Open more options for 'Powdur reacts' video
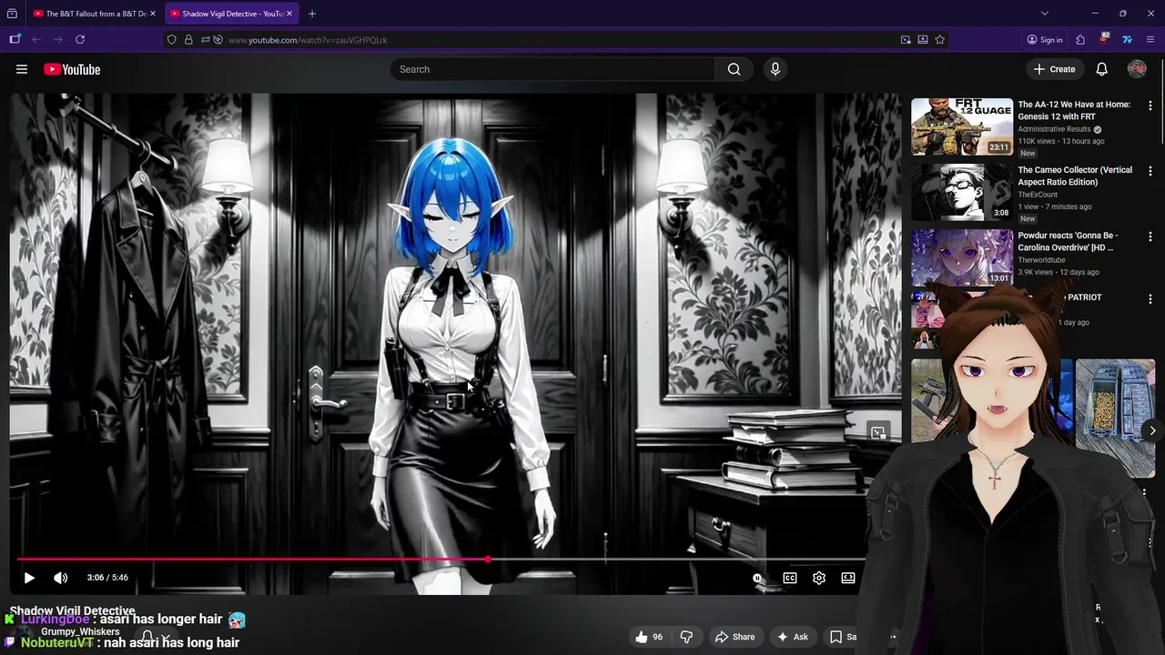The width and height of the screenshot is (1165, 655). tap(1150, 237)
